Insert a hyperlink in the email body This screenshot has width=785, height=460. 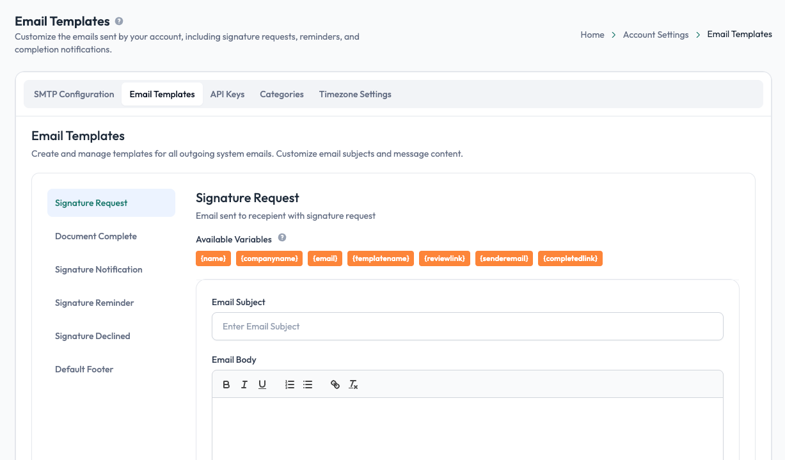(x=335, y=385)
